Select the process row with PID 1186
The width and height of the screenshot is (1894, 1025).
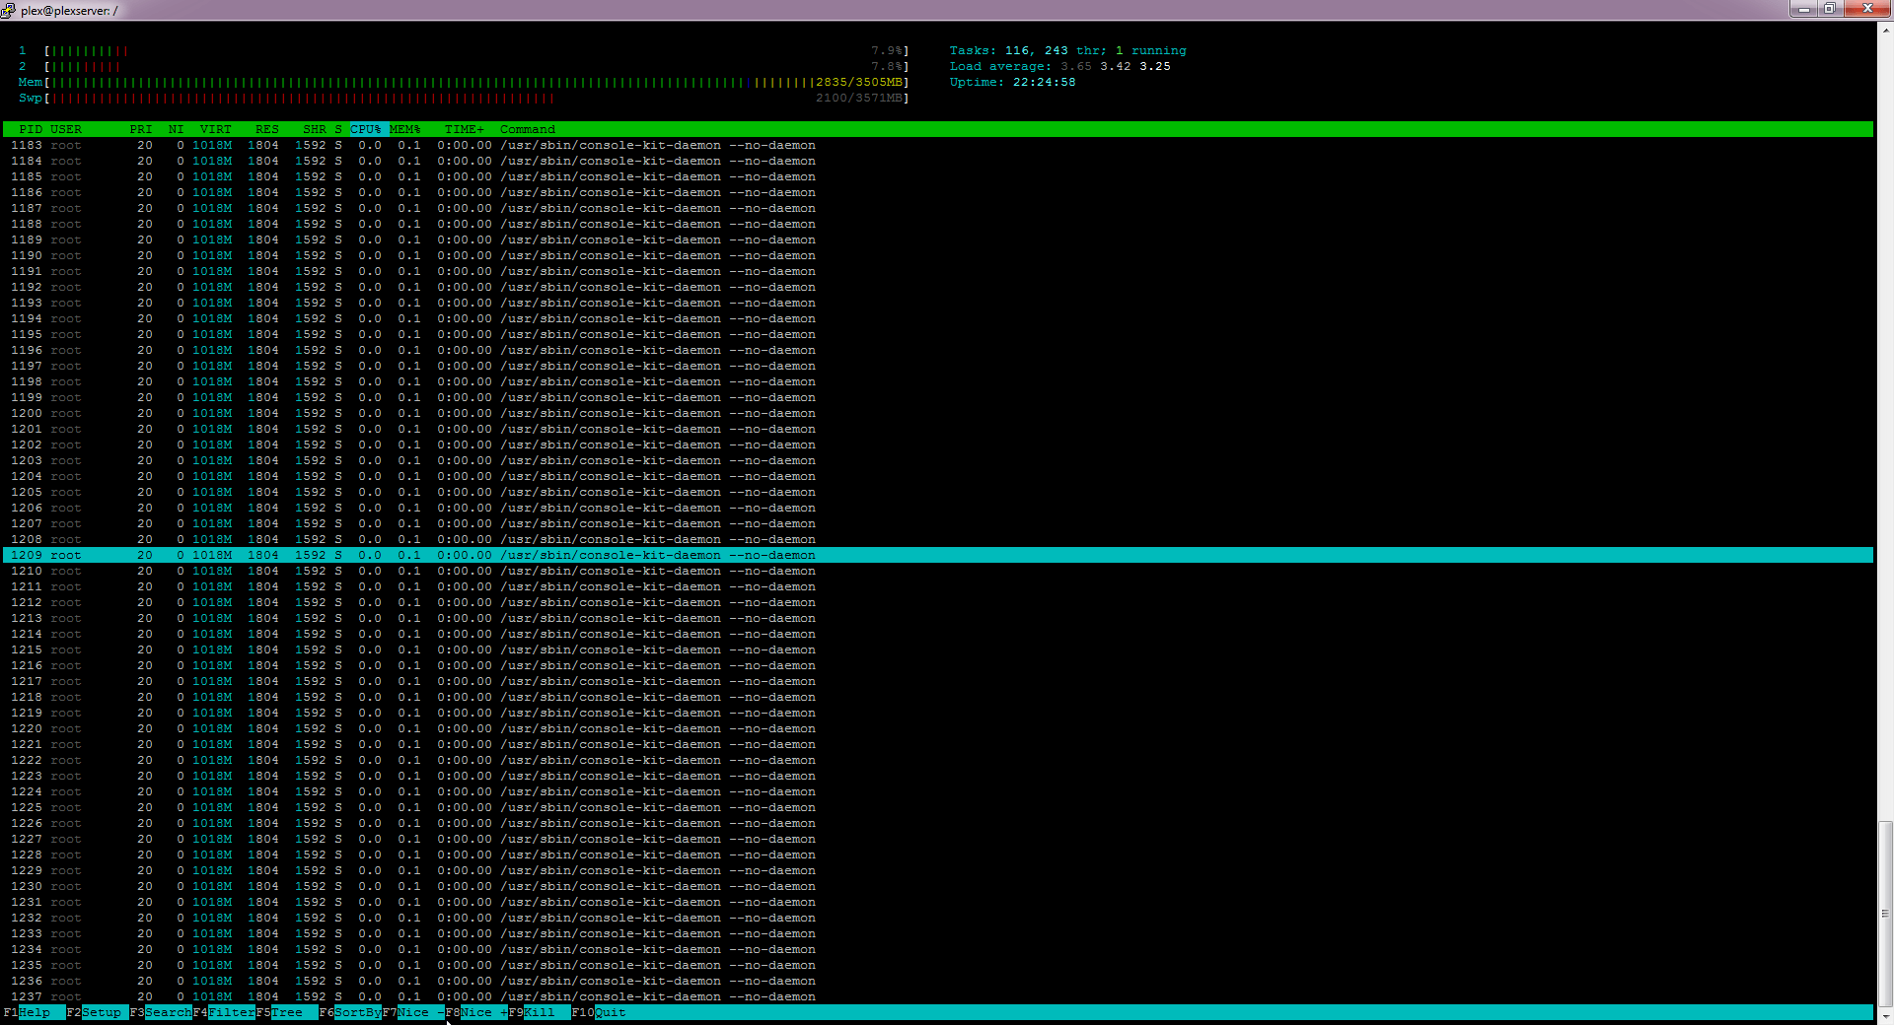pos(938,193)
